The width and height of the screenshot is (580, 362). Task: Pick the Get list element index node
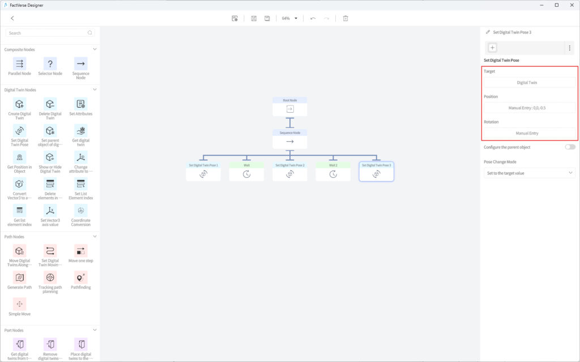20,211
